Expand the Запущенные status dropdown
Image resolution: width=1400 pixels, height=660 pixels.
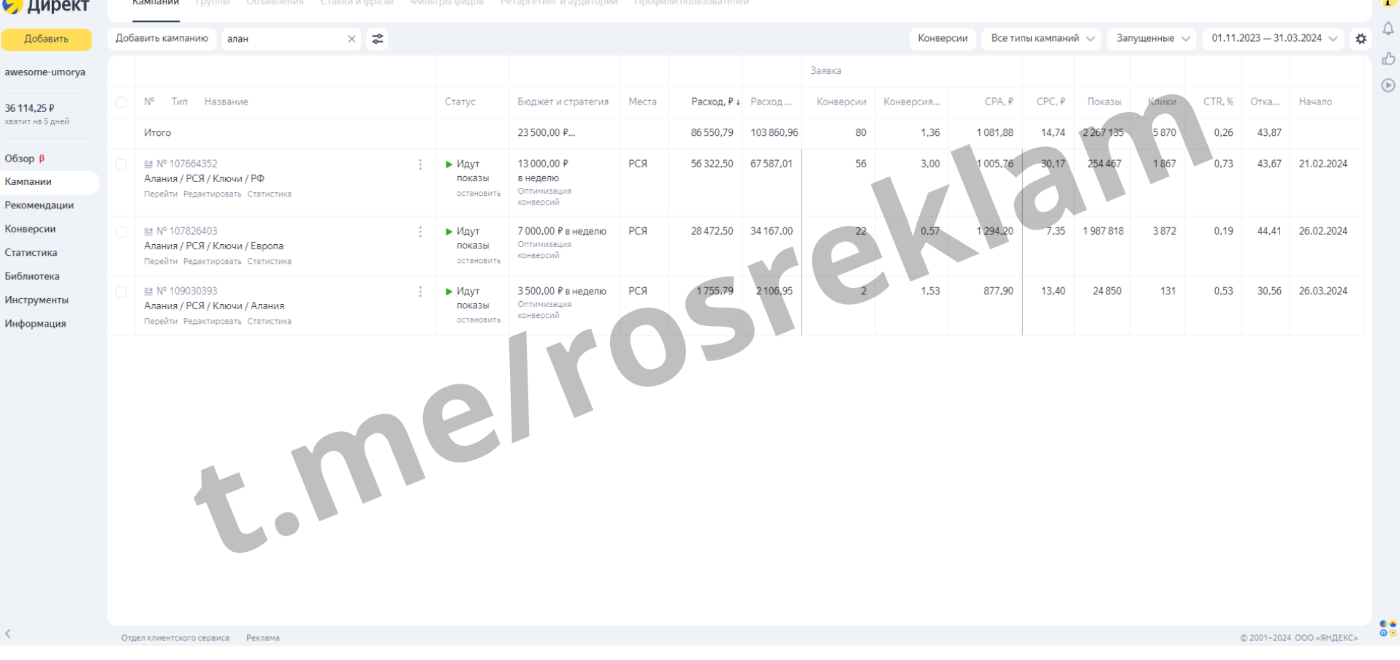(1152, 39)
